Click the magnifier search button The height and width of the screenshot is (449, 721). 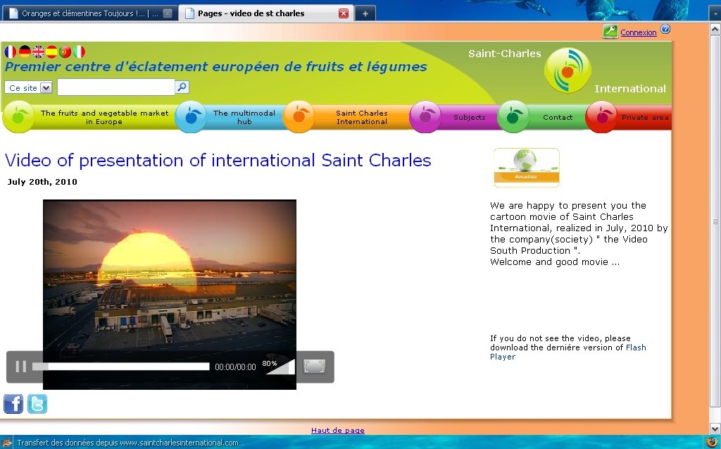(x=182, y=87)
